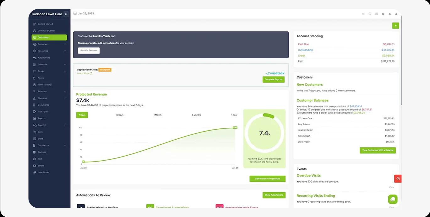Screen dimensions: 430x217
Task: Open the settings gear icon in top bar
Action: click(383, 14)
